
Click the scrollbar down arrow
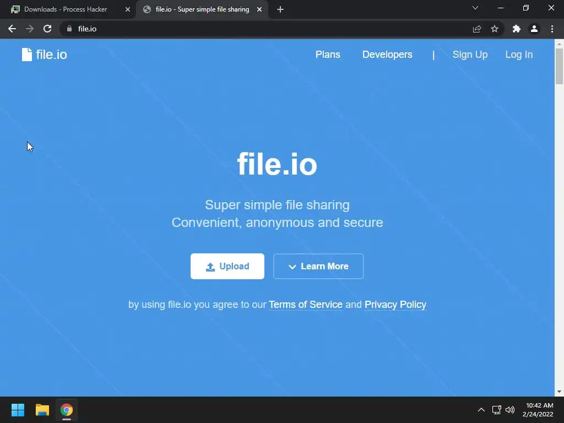pyautogui.click(x=559, y=392)
